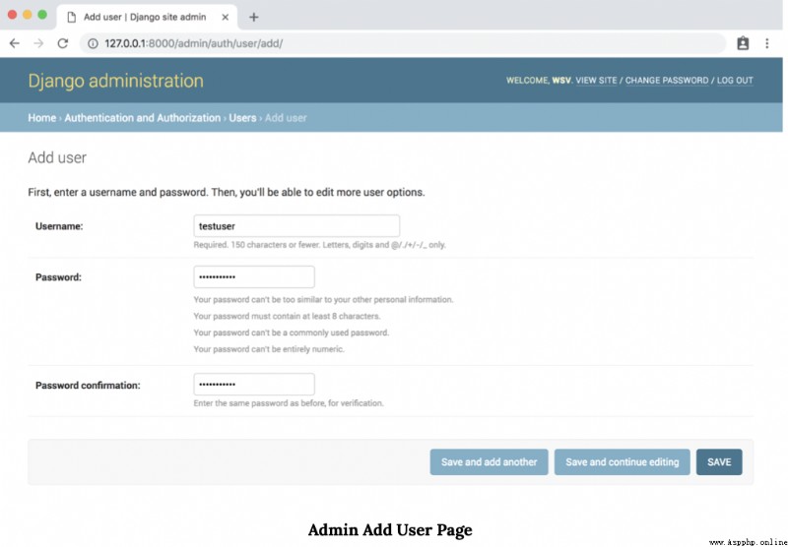
Task: Open the Users breadcrumb link
Action: [242, 118]
